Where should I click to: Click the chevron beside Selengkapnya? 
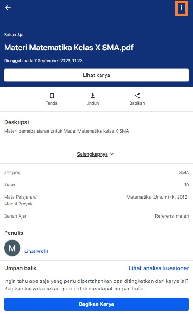tap(112, 154)
